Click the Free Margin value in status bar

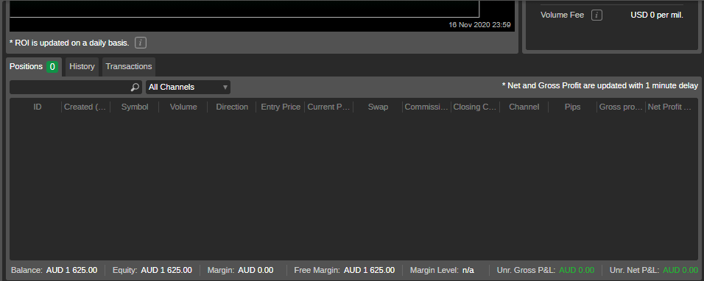tap(369, 270)
